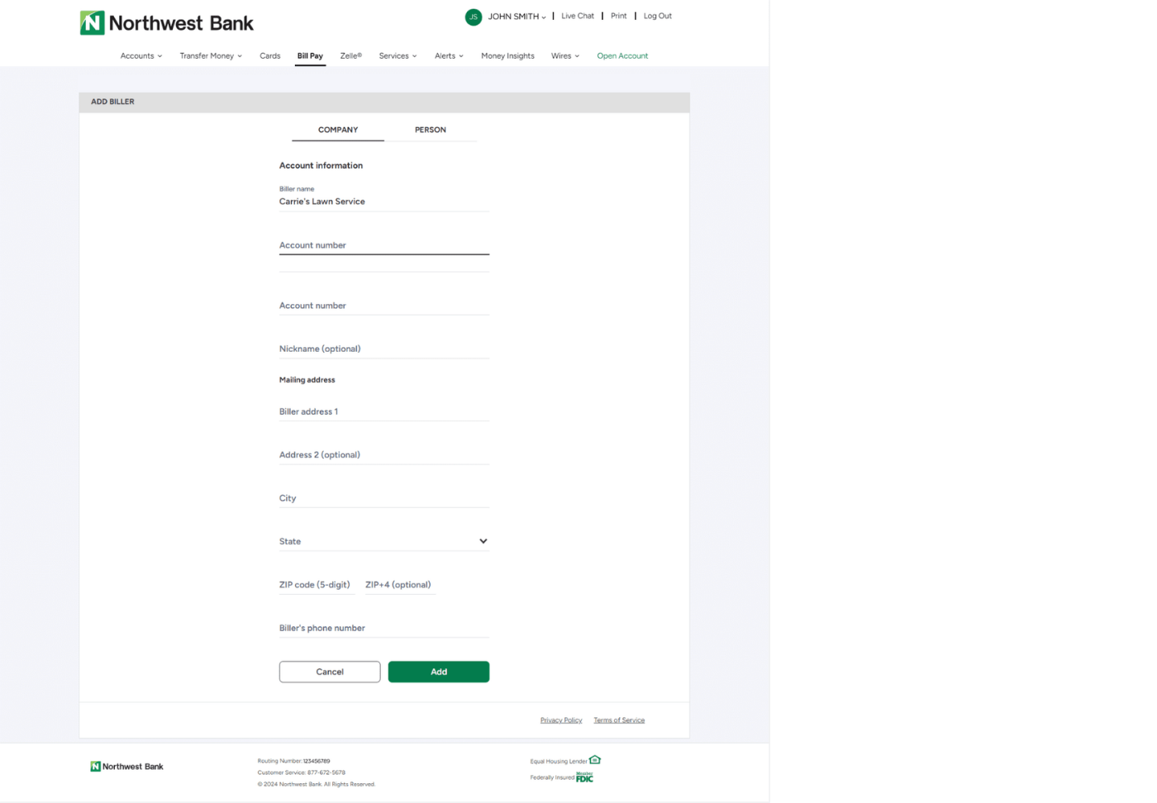
Task: Open the John Smith profile dropdown
Action: (517, 17)
